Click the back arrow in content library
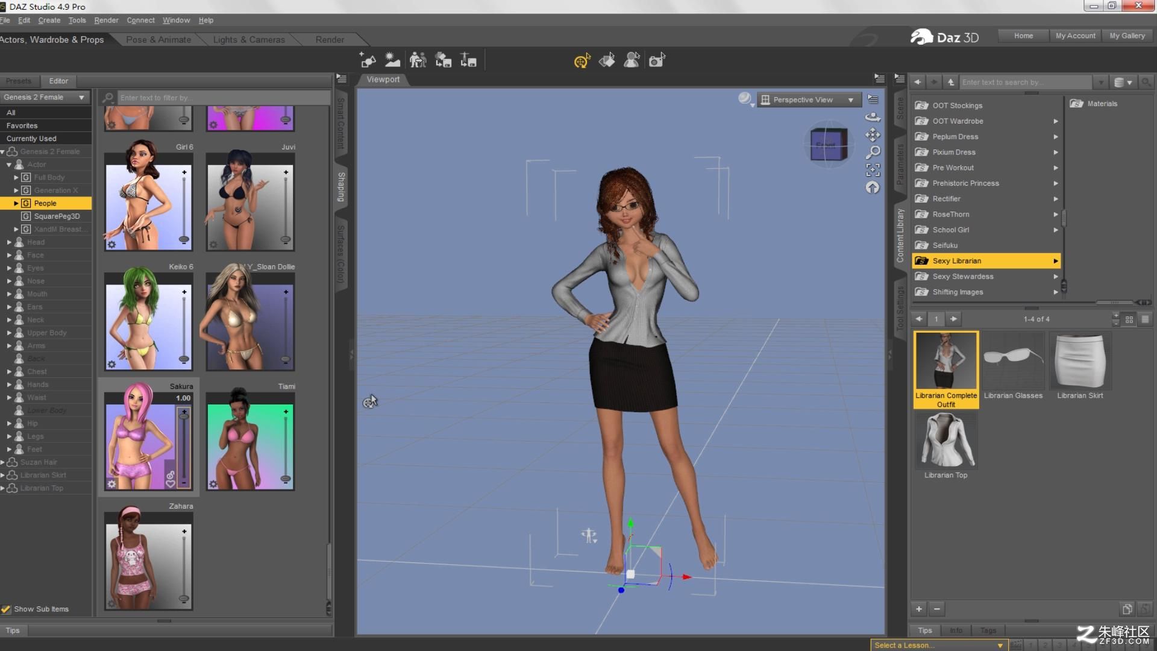 917,82
